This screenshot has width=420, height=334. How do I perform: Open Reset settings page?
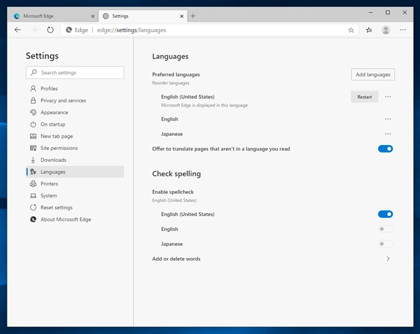pyautogui.click(x=75, y=207)
